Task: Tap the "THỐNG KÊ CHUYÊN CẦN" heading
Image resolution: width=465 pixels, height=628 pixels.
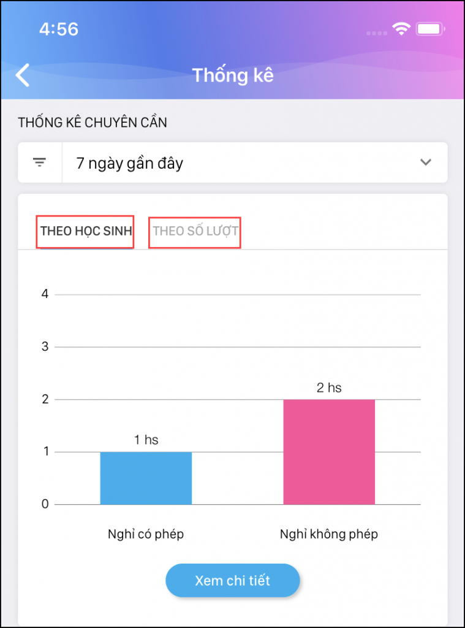Action: point(93,123)
